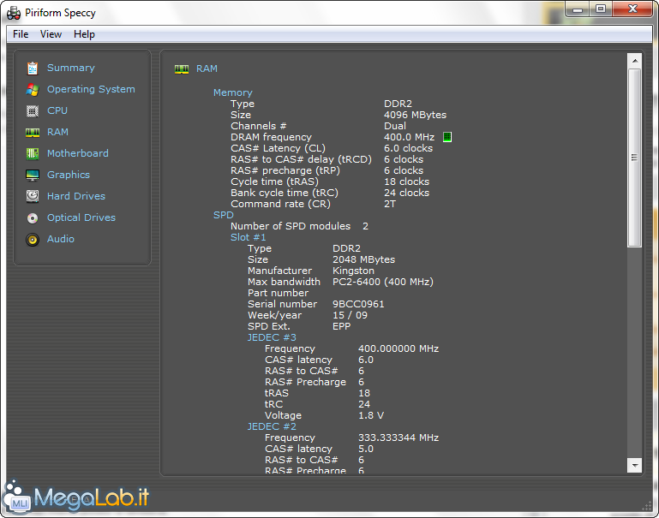Collapse the Memory group heading
Screen dimensions: 659x518
(233, 92)
